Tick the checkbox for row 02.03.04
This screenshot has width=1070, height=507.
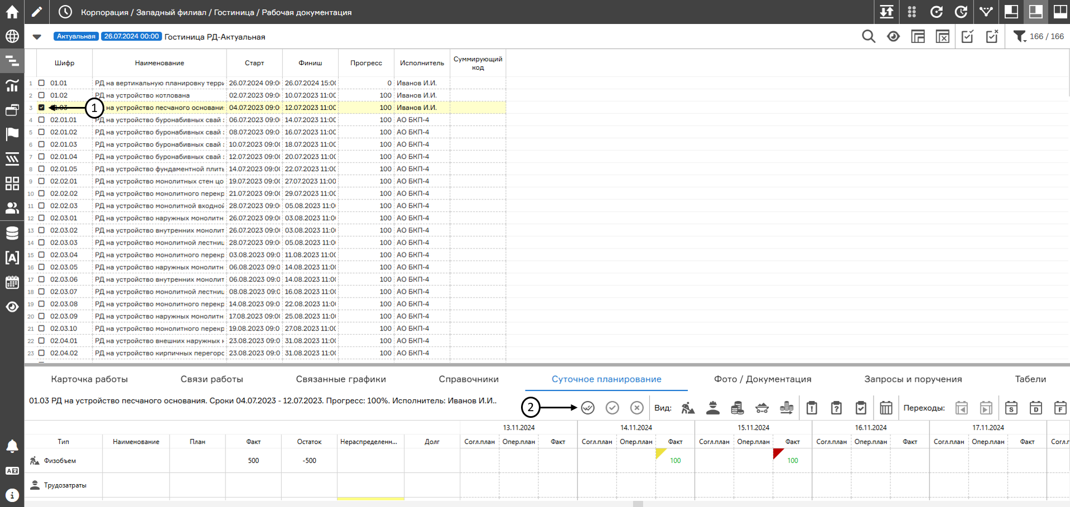tap(41, 255)
